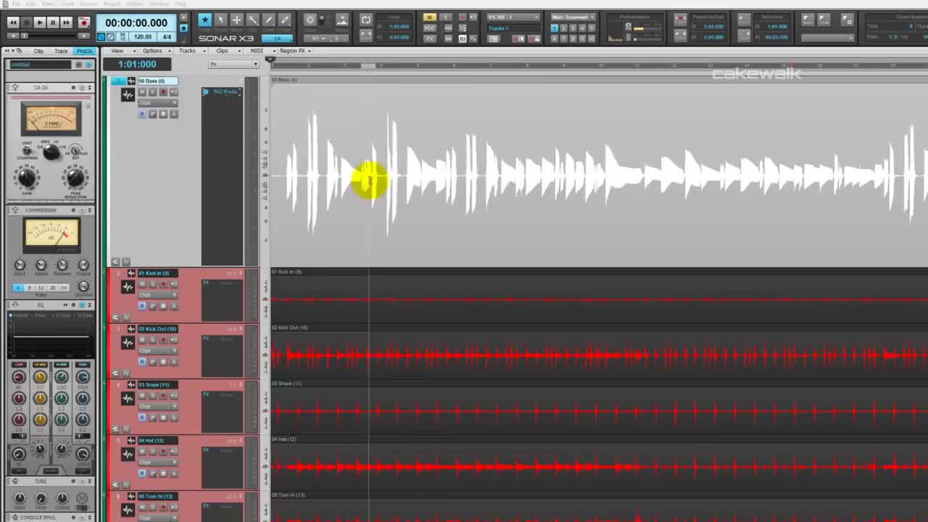Switch to the Clip inspector tab

point(38,51)
